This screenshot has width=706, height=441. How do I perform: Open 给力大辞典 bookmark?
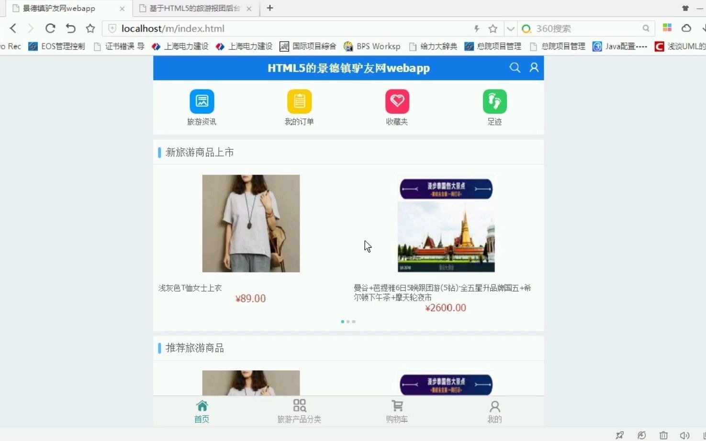[x=433, y=46]
